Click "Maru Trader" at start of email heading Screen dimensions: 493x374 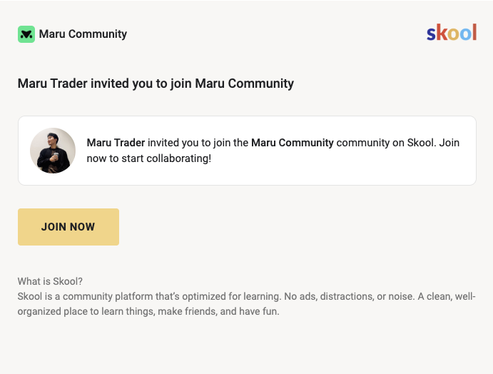(53, 84)
